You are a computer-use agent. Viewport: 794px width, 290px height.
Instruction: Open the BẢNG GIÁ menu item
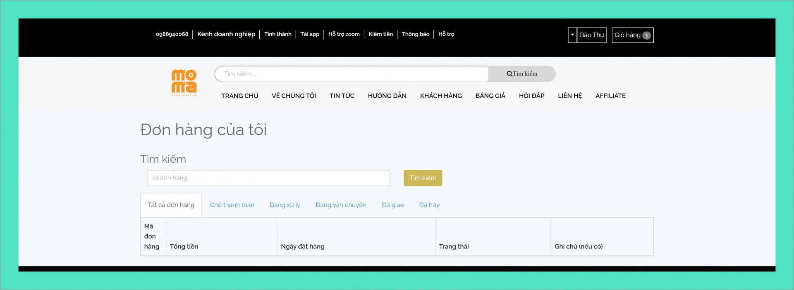coord(490,96)
